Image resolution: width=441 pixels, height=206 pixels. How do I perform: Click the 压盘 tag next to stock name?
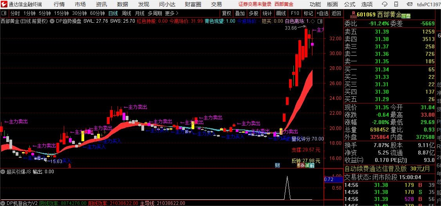pyautogui.click(x=406, y=16)
